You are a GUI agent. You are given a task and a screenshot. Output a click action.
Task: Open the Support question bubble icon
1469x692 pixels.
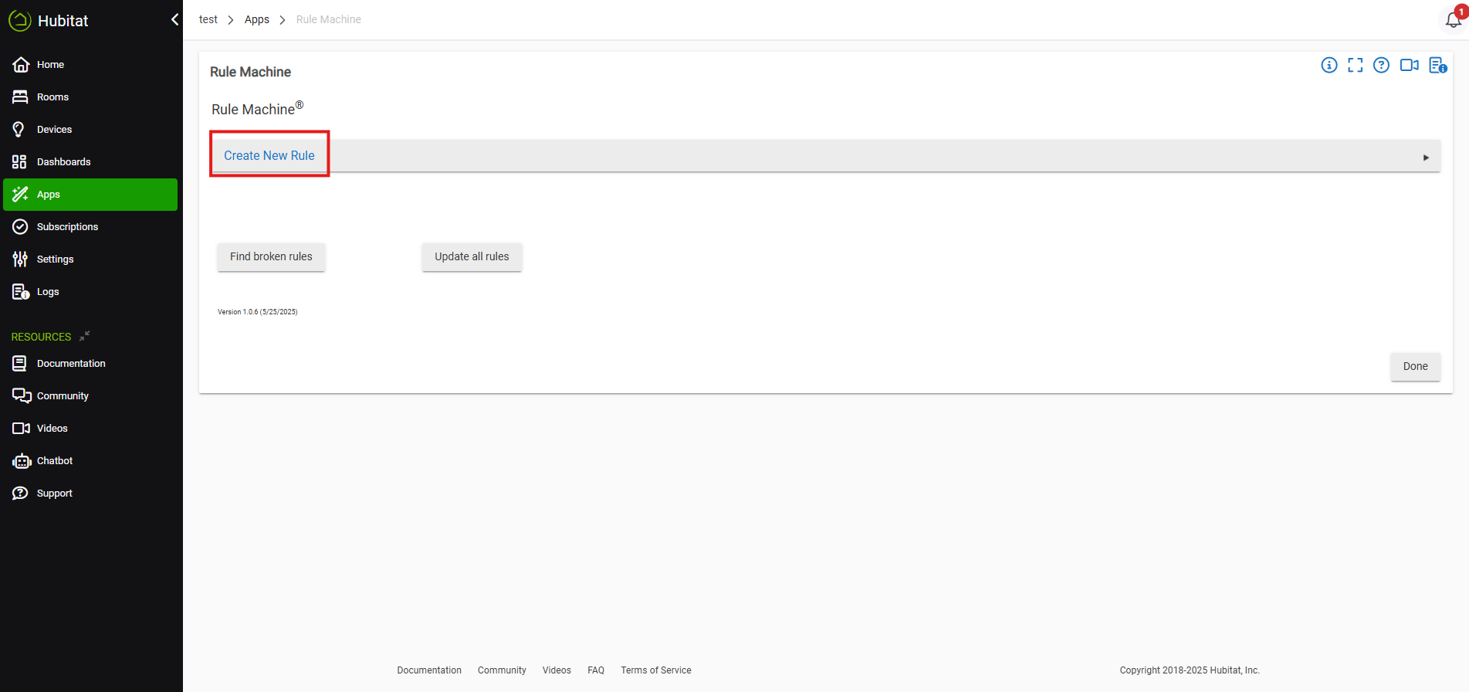coord(20,493)
